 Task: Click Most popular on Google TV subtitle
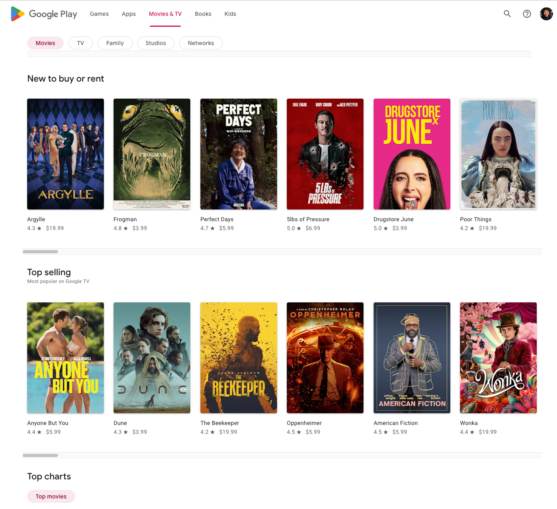click(x=58, y=281)
